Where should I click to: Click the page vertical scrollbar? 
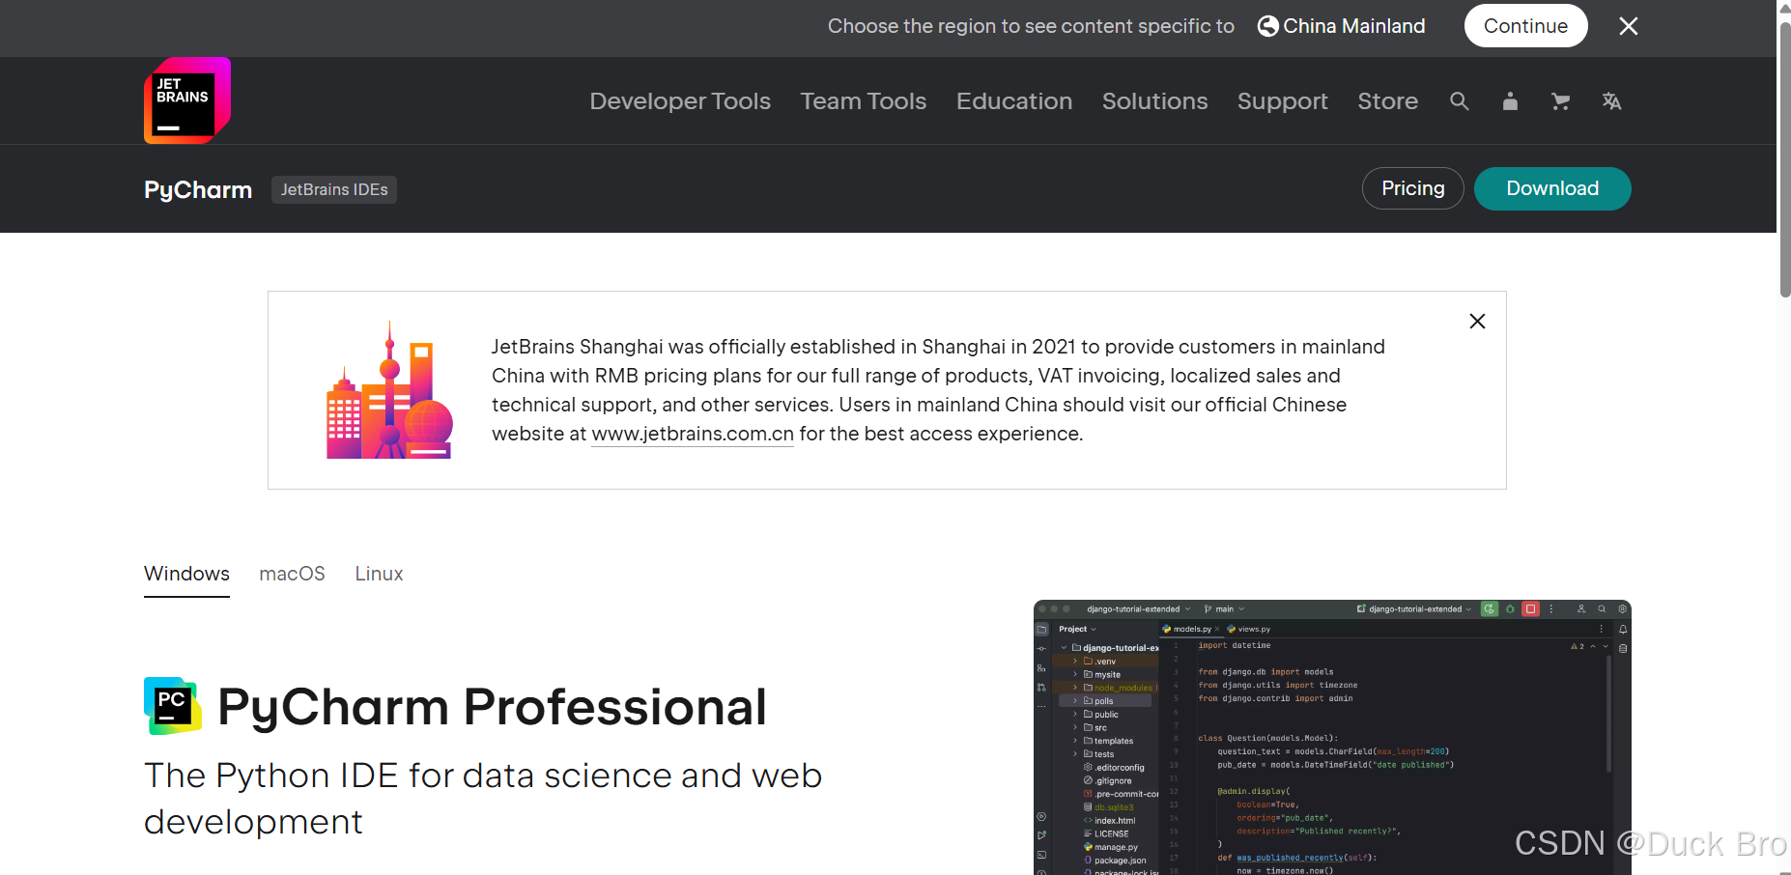coord(1784,159)
